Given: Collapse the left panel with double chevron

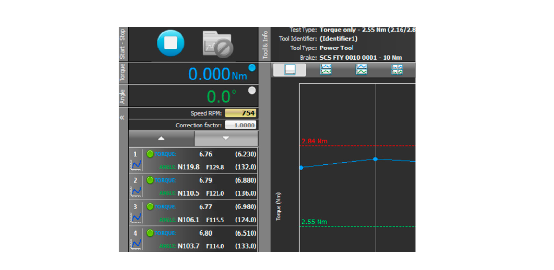Looking at the screenshot, I should click(122, 118).
